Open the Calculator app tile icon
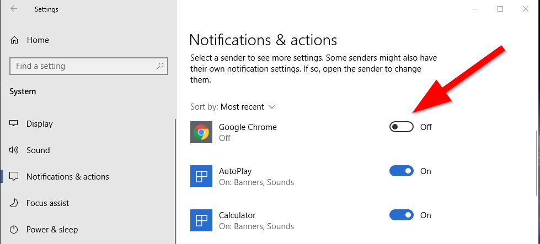The image size is (540, 244). (x=201, y=220)
